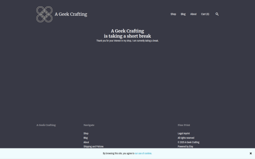Click 'All rights reserved' footer text
The width and height of the screenshot is (255, 159).
186,138
